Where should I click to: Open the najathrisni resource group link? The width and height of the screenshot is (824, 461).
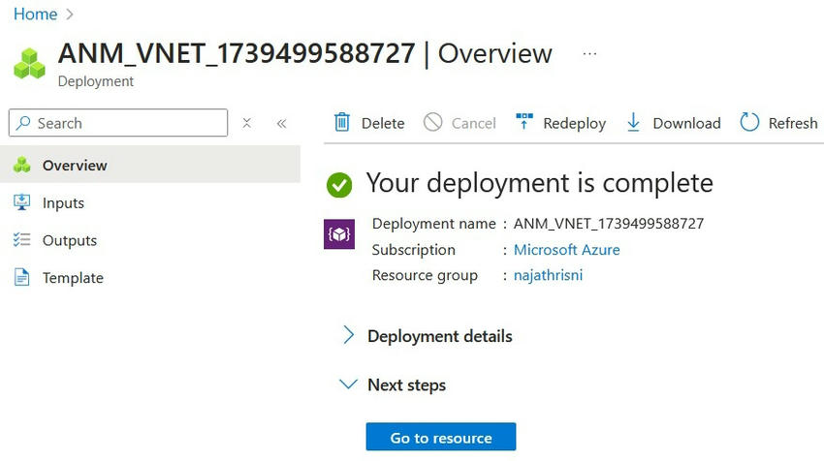pos(548,275)
